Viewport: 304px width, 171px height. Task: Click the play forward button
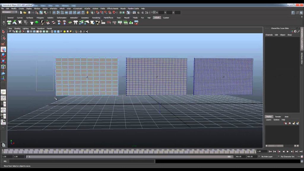click(288, 151)
